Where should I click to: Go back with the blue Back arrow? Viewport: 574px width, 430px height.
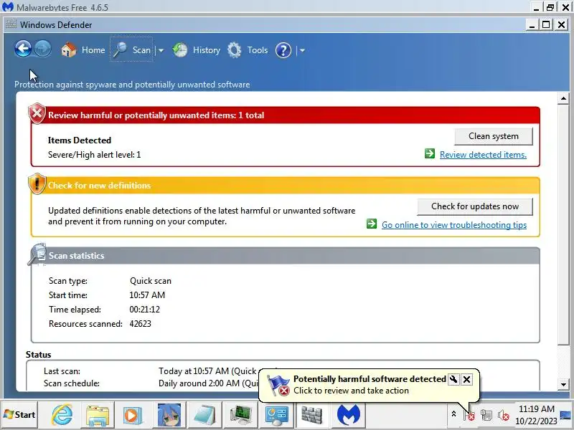tap(23, 49)
